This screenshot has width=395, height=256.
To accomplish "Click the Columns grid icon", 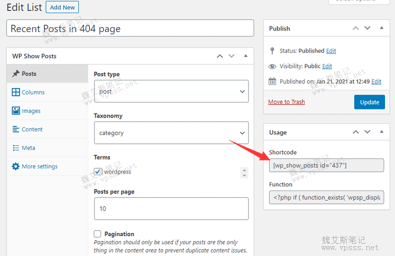I will pyautogui.click(x=16, y=92).
